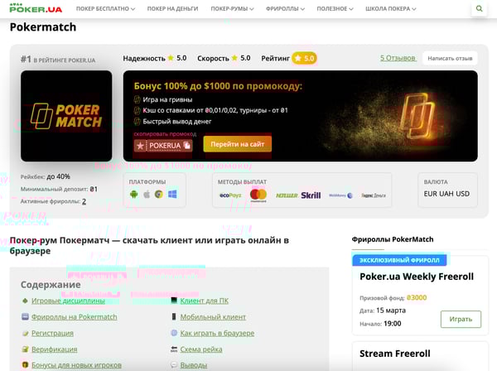Click icon beside Фрироллы на Pokermatch
The height and width of the screenshot is (371, 497).
click(25, 317)
